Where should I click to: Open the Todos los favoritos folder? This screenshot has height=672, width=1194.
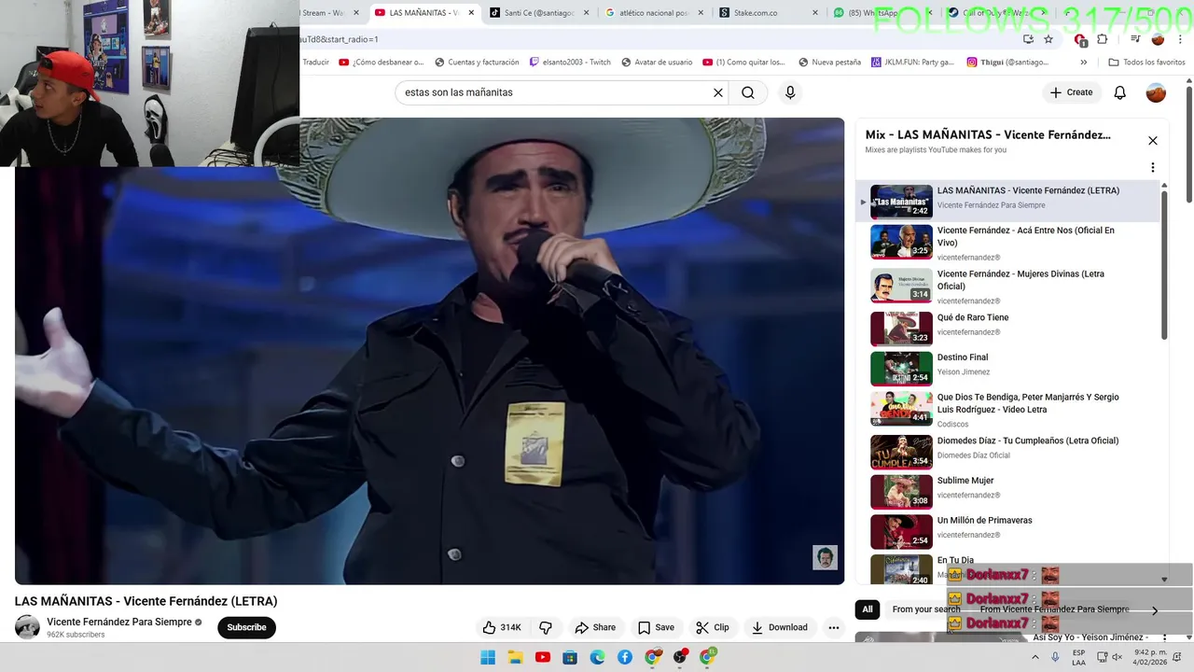pyautogui.click(x=1146, y=63)
